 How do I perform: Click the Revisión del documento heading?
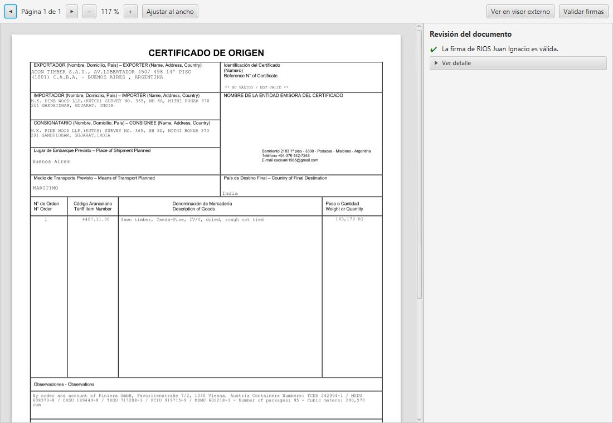click(x=471, y=34)
